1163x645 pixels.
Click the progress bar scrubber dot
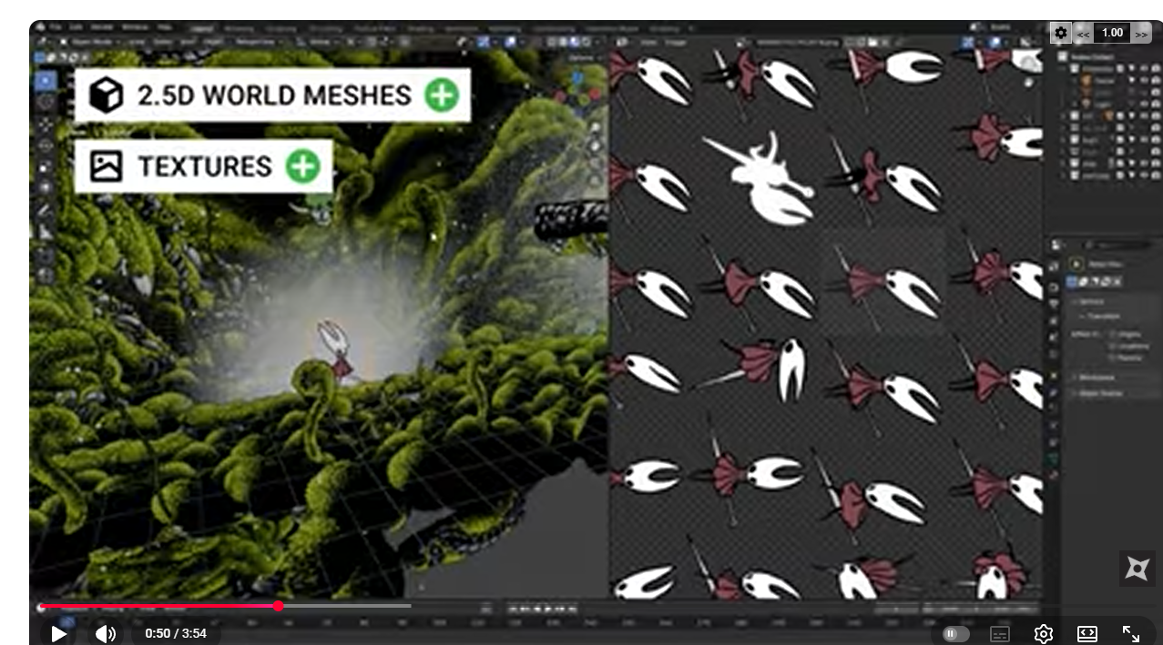pyautogui.click(x=279, y=606)
